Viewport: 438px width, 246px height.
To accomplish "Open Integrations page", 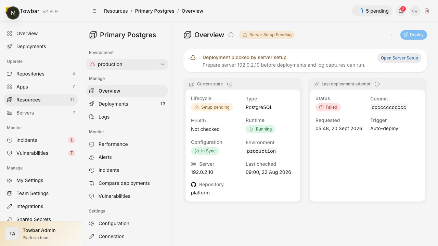I will [x=41, y=206].
